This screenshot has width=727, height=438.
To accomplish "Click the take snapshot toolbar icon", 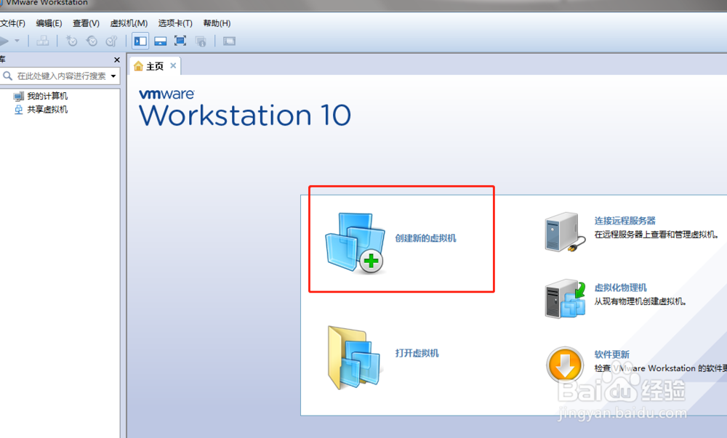I will click(71, 41).
